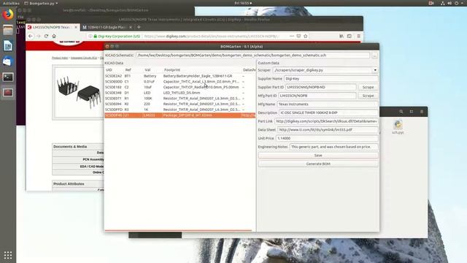The width and height of the screenshot is (467, 263).
Task: Open Thunderbird mail in the dock
Action: click(8, 61)
